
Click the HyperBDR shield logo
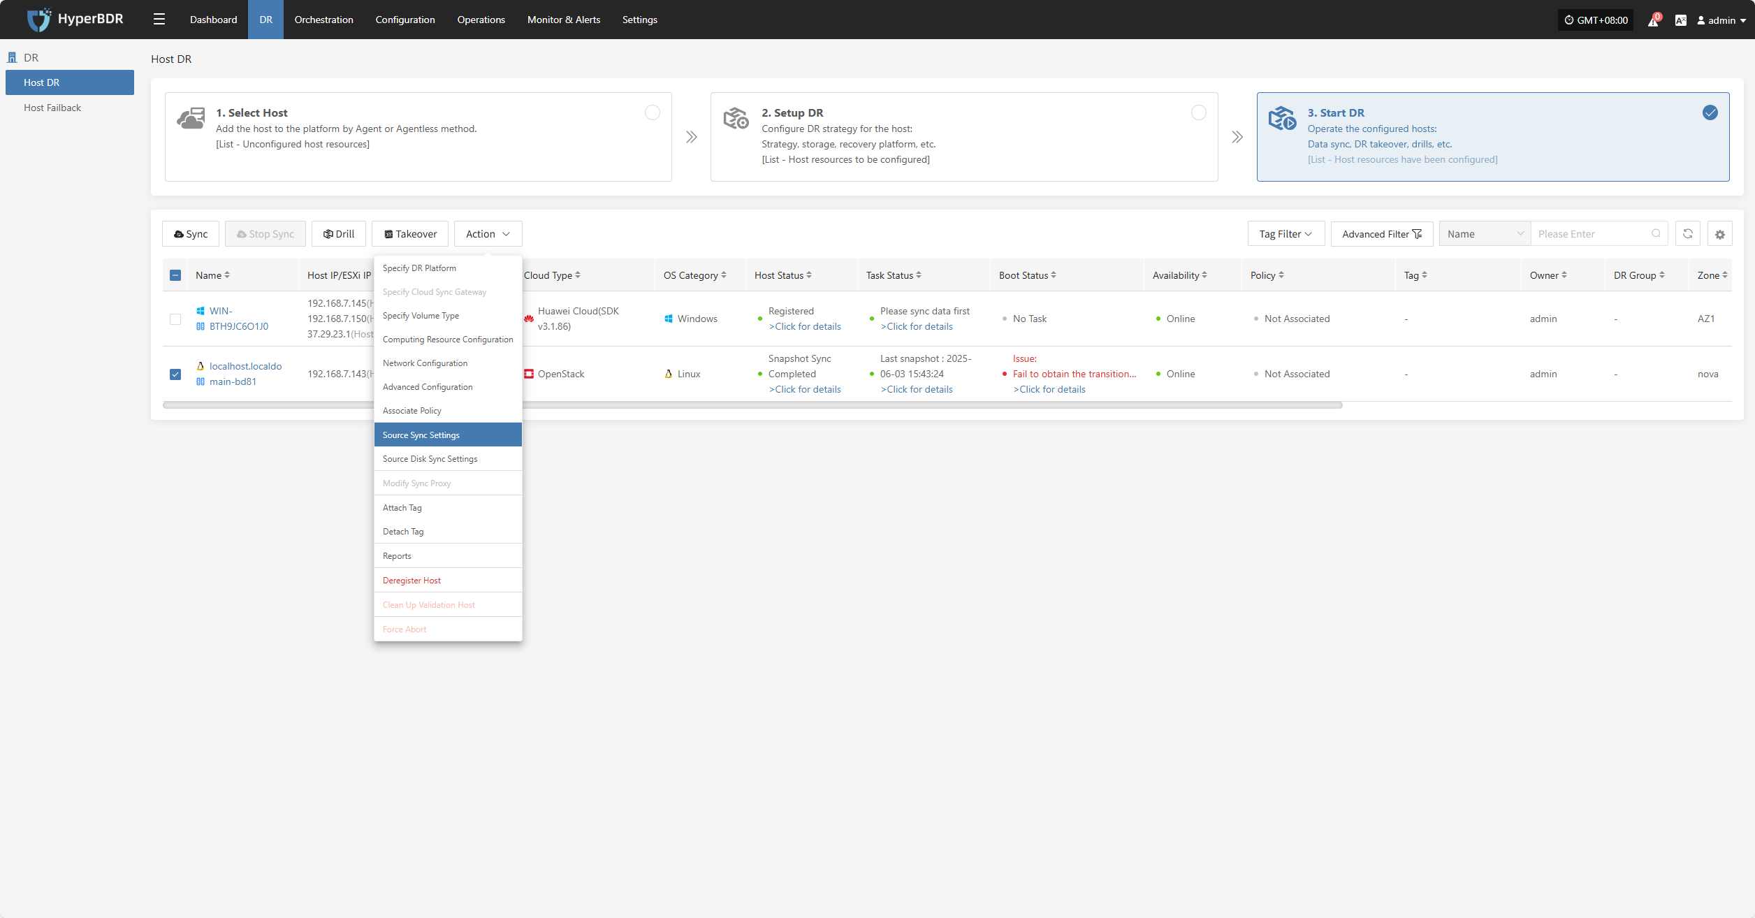pos(39,20)
